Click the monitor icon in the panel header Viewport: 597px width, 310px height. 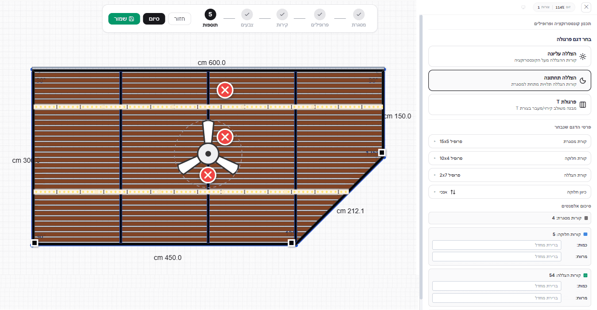523,7
